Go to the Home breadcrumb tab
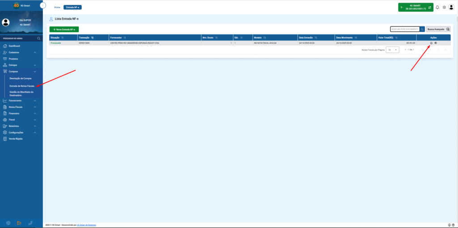458x228 pixels. (x=57, y=7)
